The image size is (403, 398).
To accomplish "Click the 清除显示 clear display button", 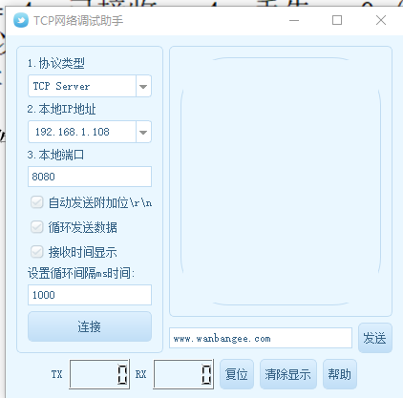I will [288, 374].
